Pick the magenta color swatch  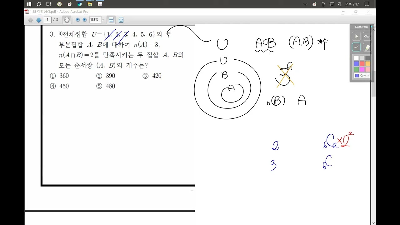[362, 69]
